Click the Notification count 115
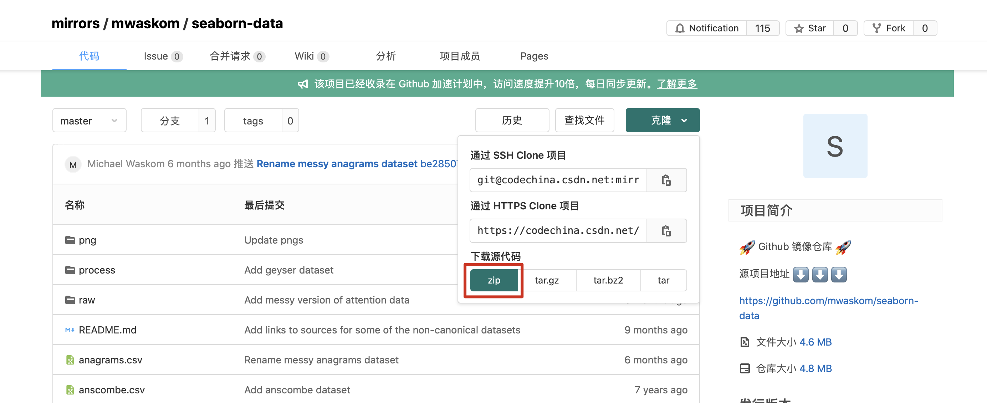This screenshot has width=987, height=403. pos(762,28)
